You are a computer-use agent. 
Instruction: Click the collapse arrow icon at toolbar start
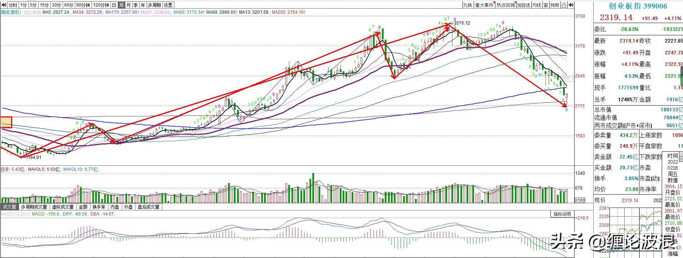pyautogui.click(x=3, y=5)
